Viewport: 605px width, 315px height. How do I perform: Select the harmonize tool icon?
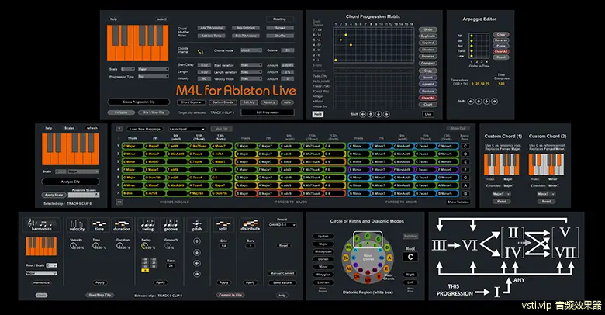[42, 225]
